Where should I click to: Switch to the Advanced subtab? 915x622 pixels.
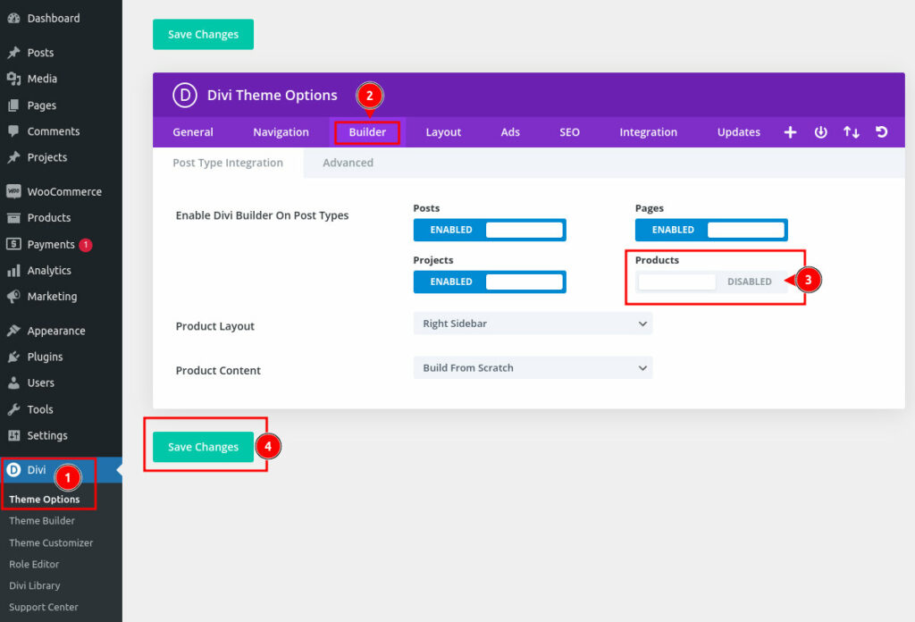click(x=348, y=163)
